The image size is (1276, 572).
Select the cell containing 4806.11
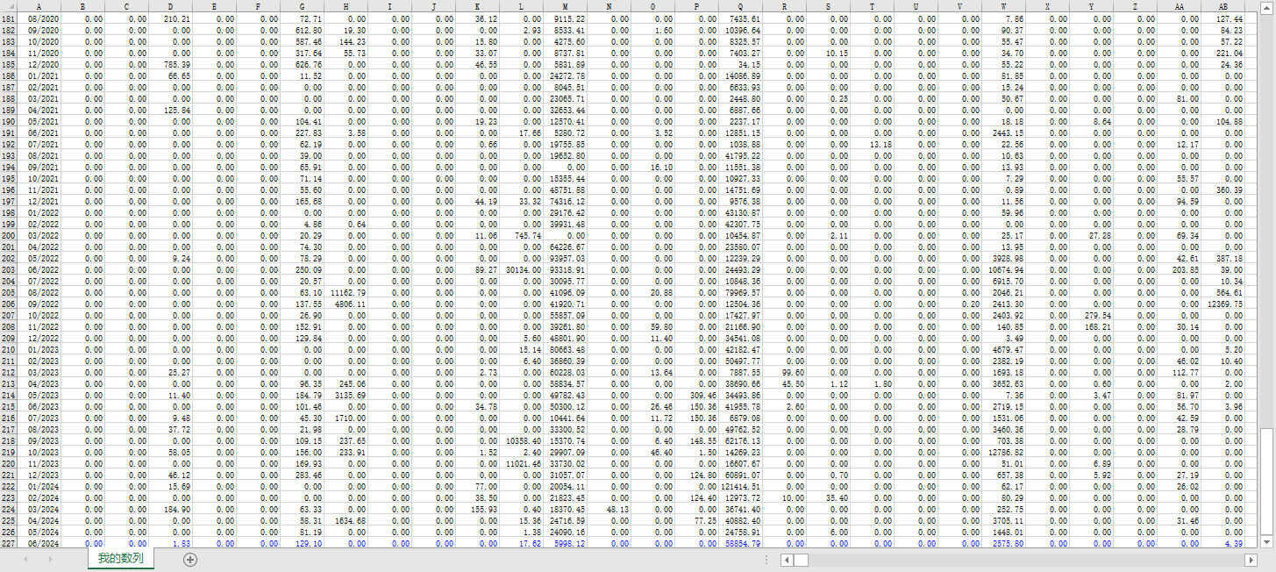(x=346, y=304)
